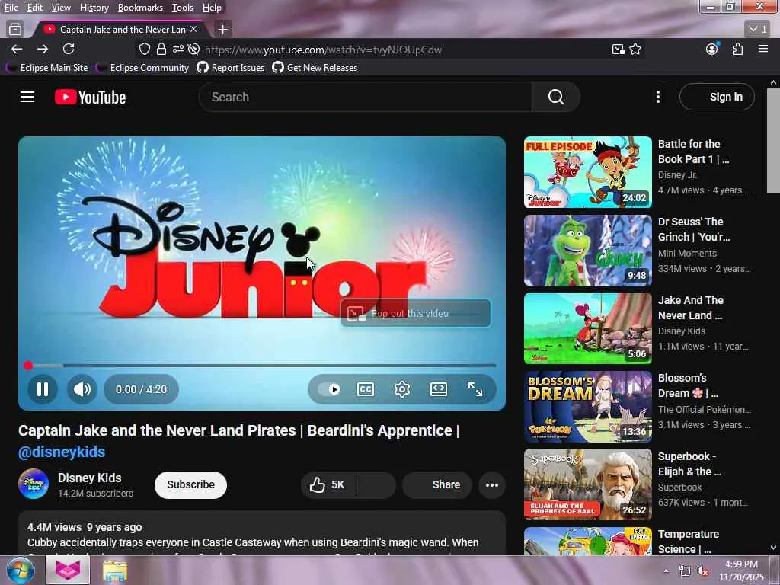Go forward one page

43,49
